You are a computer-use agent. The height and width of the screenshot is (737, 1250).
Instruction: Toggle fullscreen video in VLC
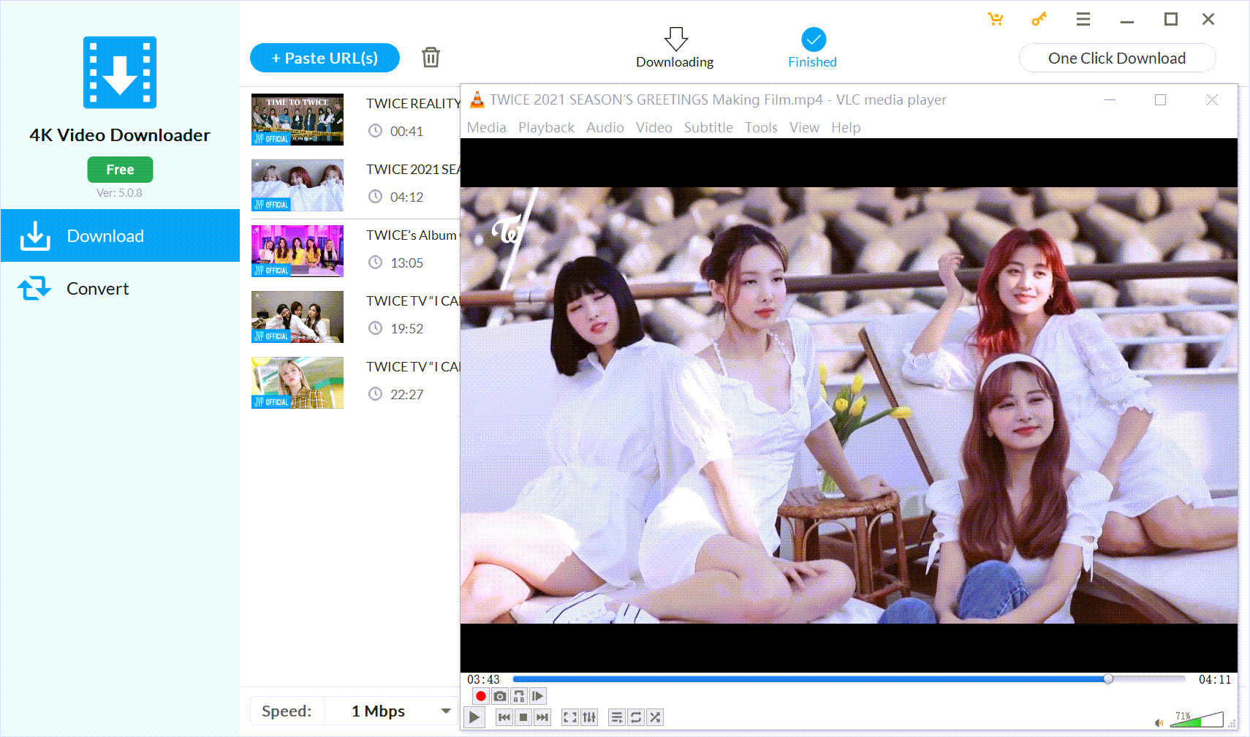[x=570, y=717]
